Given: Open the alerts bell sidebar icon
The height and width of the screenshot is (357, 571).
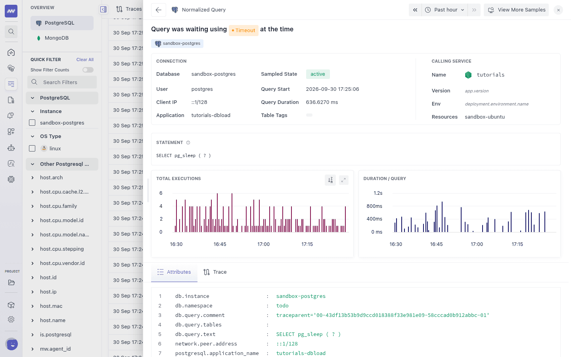Looking at the screenshot, I should 11,116.
